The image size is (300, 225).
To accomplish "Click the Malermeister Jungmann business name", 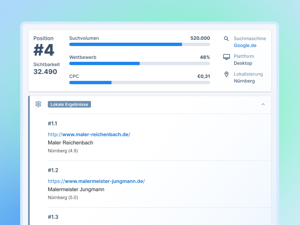I will [x=76, y=189].
